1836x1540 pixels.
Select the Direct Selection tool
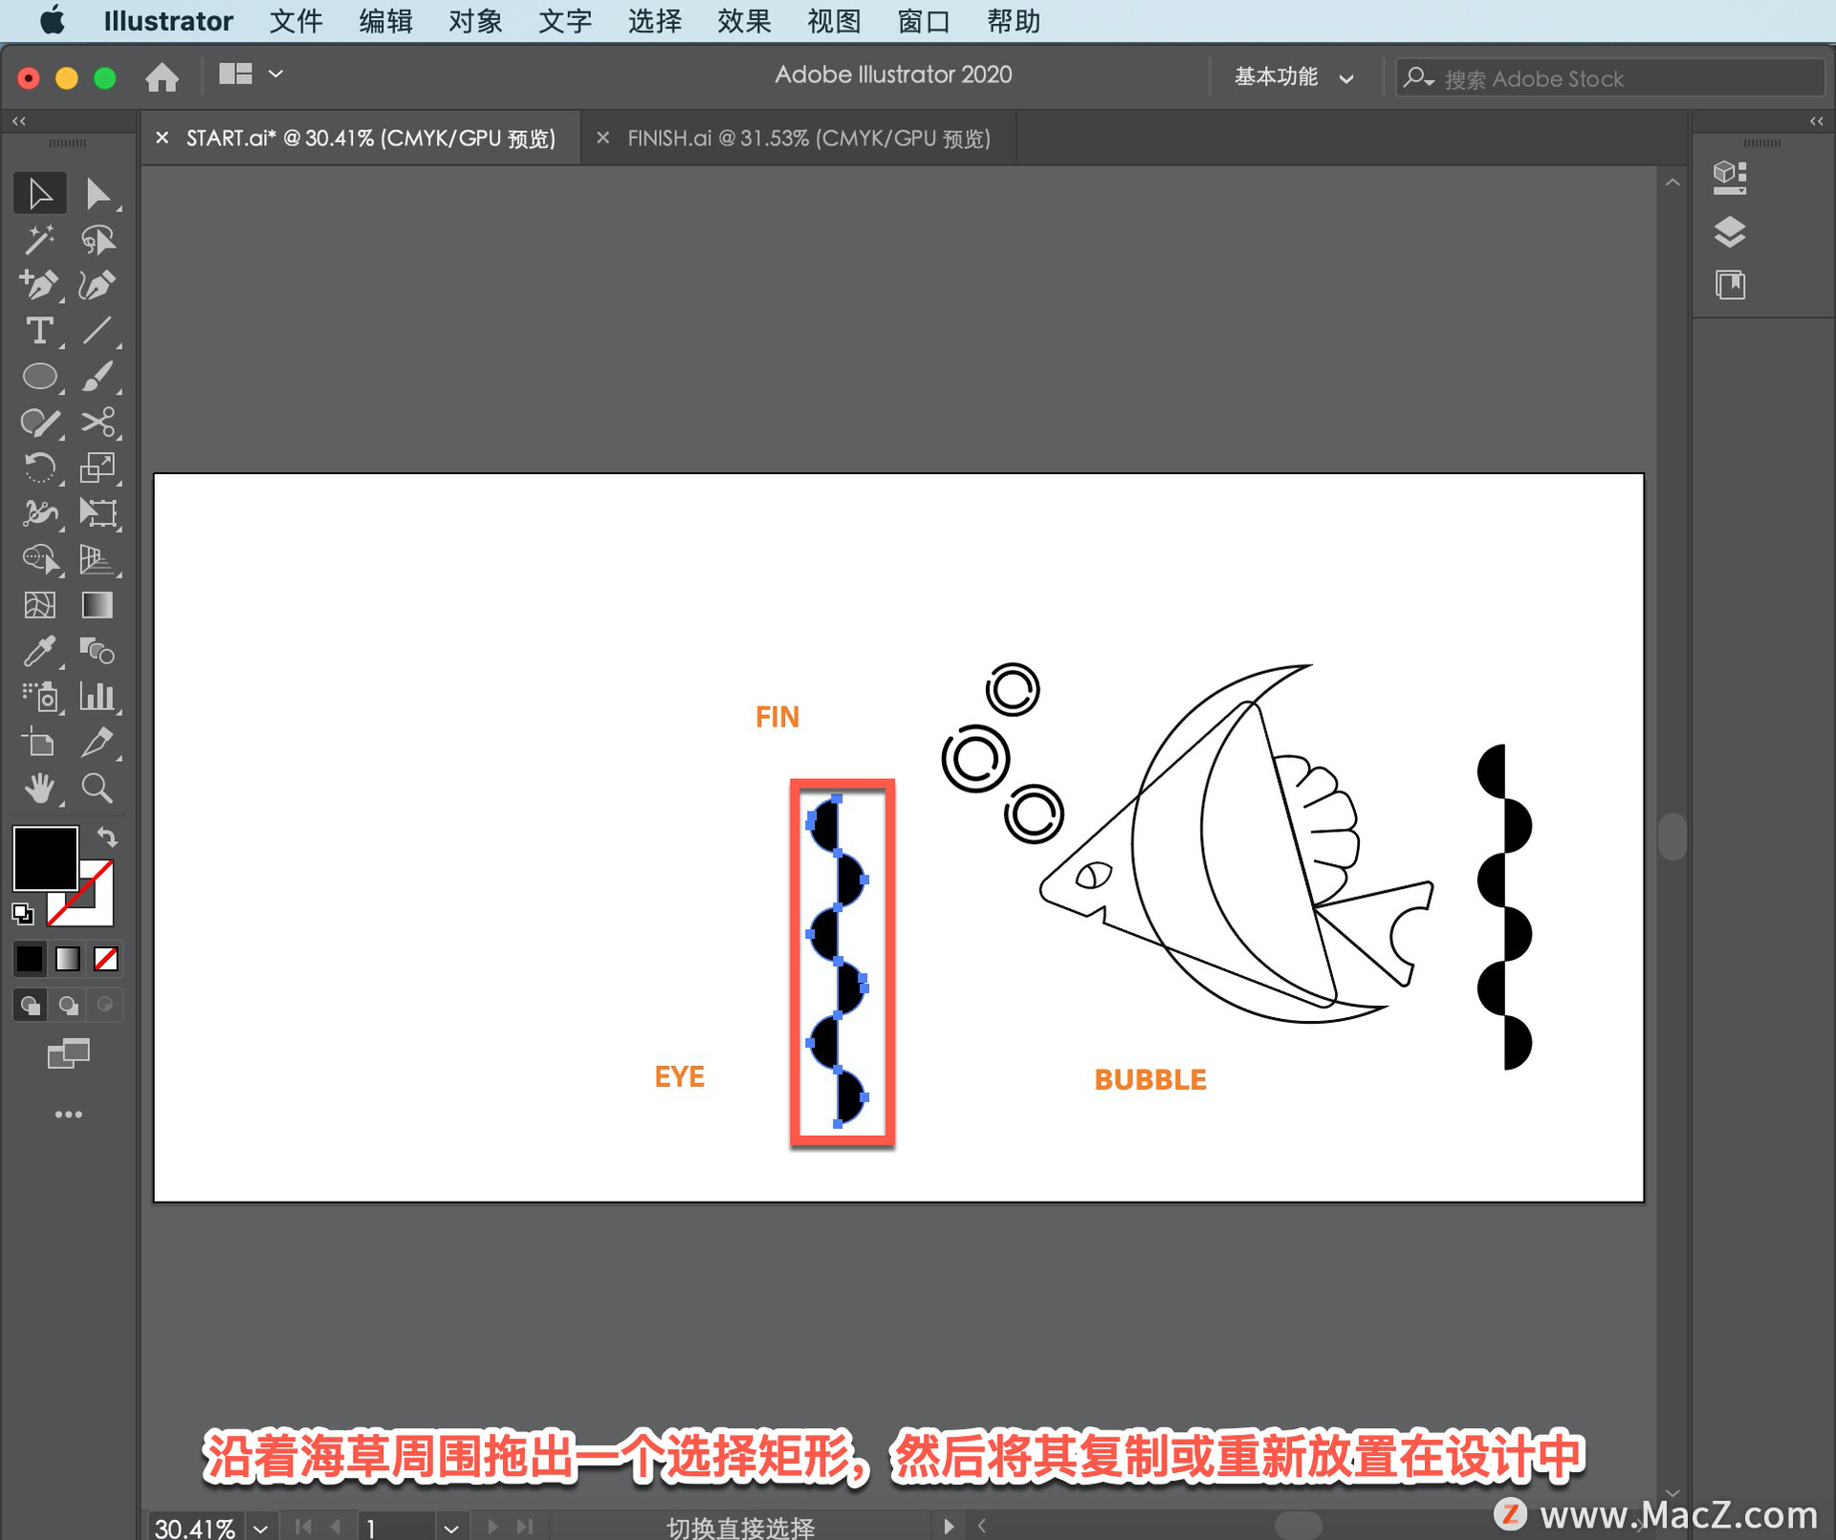98,193
